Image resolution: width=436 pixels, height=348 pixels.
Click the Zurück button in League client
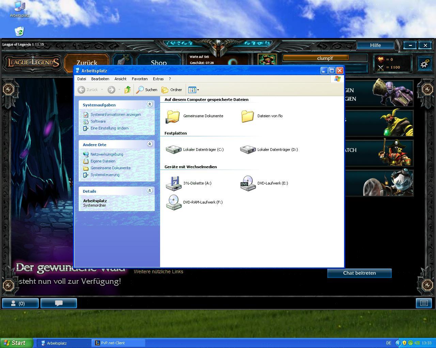87,63
